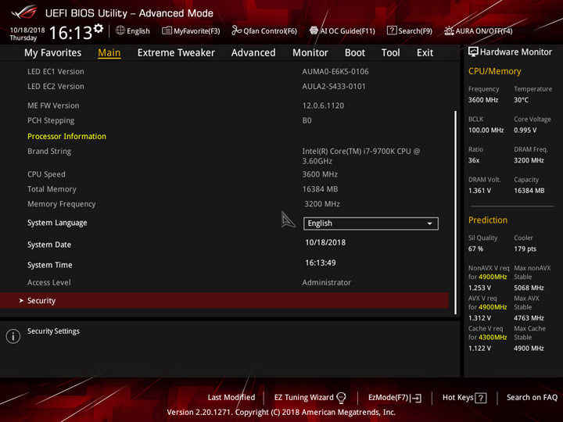Select the Exit tab
The height and width of the screenshot is (422, 563).
(425, 53)
